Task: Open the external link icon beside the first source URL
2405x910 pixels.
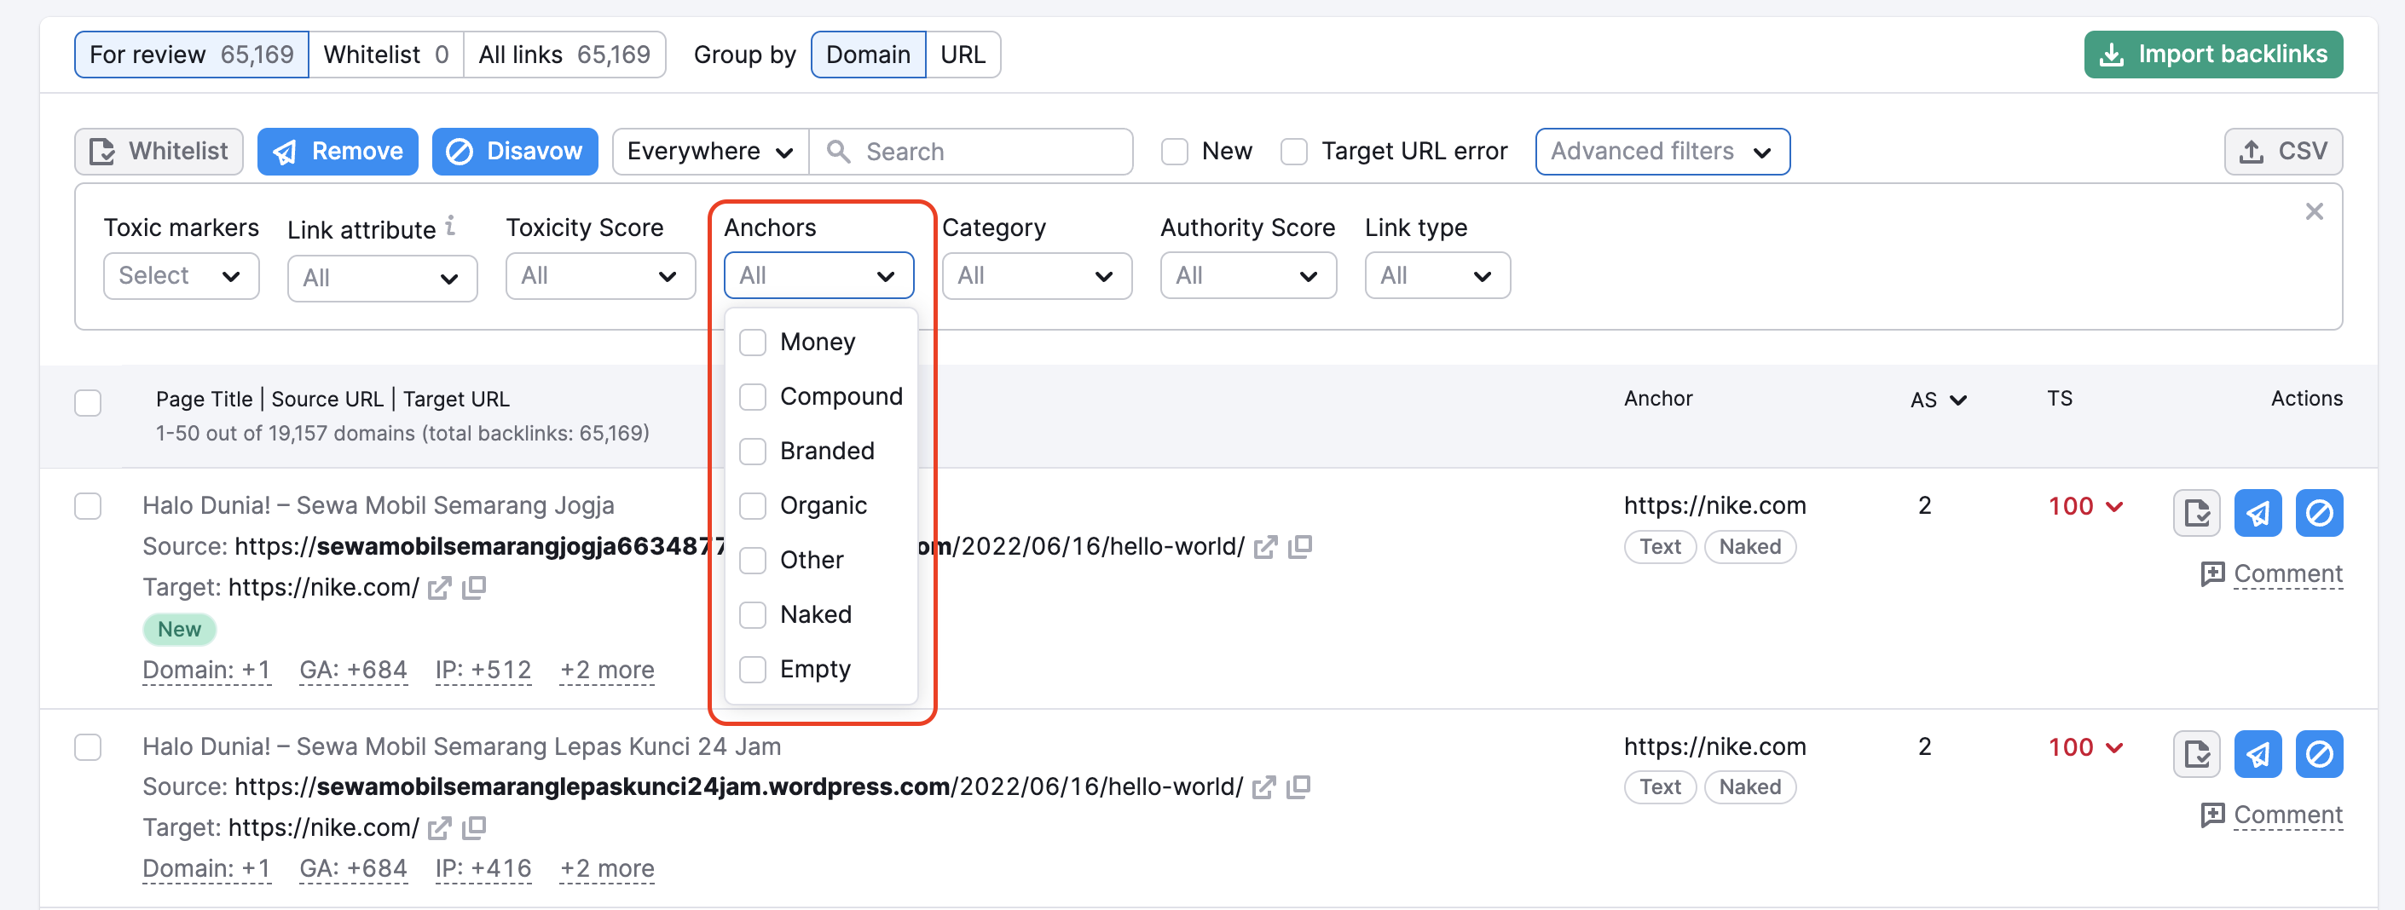Action: pos(1266,547)
